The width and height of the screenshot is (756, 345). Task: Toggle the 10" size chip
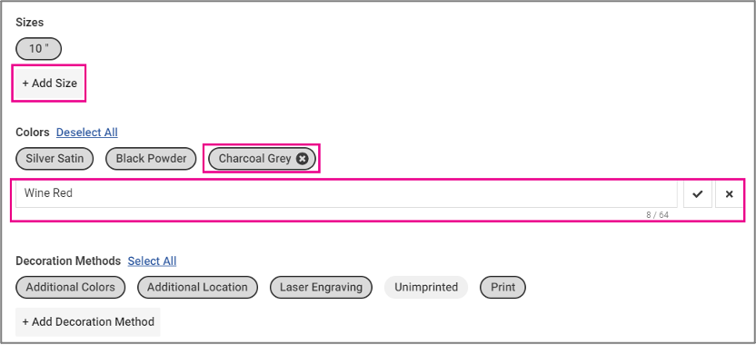click(38, 49)
